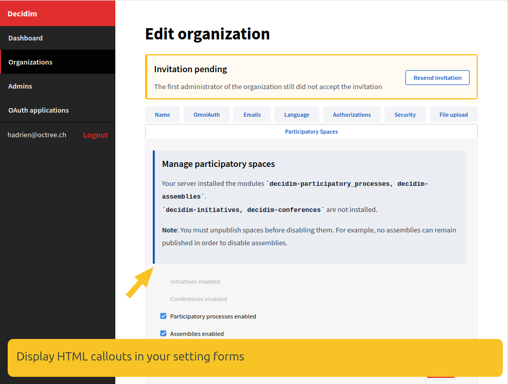Uncheck the Assemblies enabled checkbox
Viewport: 508px width, 384px height.
[164, 333]
